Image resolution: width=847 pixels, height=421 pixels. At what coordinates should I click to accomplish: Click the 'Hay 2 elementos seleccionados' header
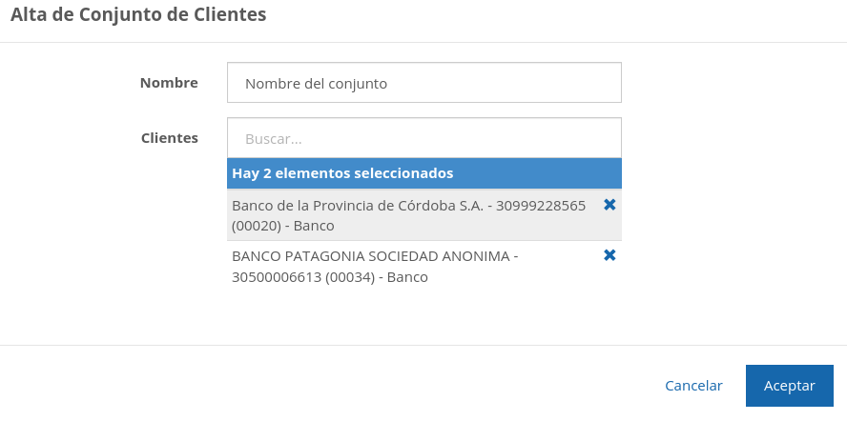tap(342, 173)
